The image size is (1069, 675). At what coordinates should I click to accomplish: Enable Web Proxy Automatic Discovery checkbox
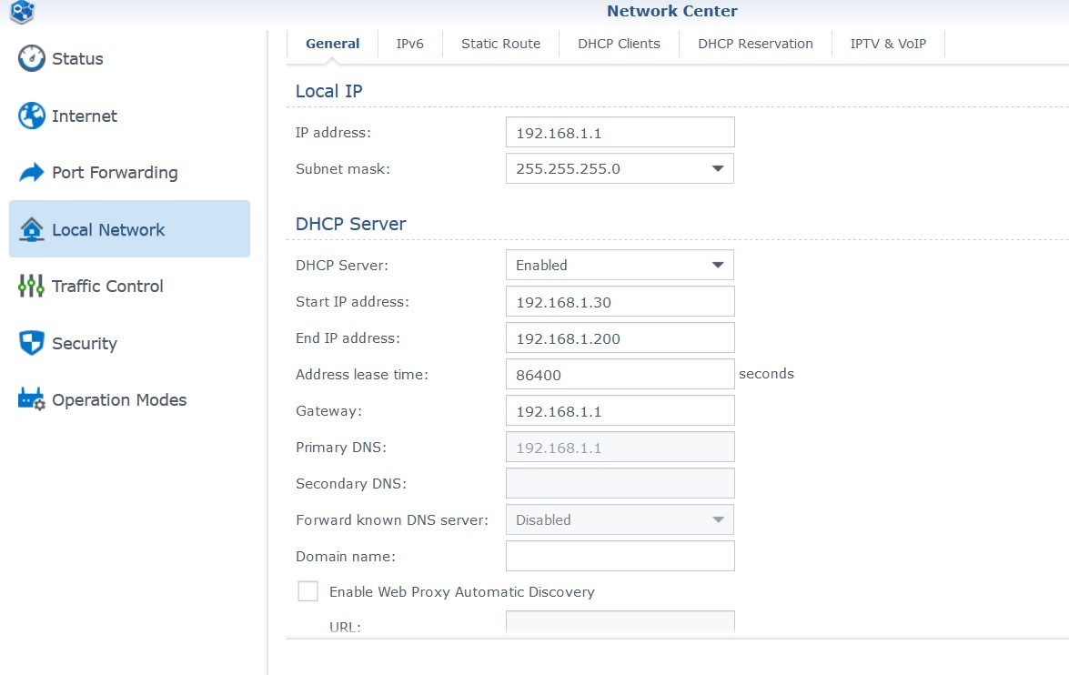point(308,591)
